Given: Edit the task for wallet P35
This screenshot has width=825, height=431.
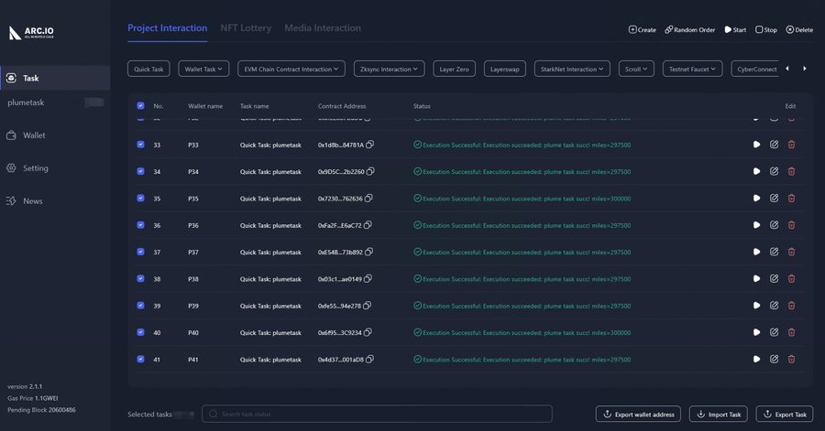Looking at the screenshot, I should pos(775,199).
